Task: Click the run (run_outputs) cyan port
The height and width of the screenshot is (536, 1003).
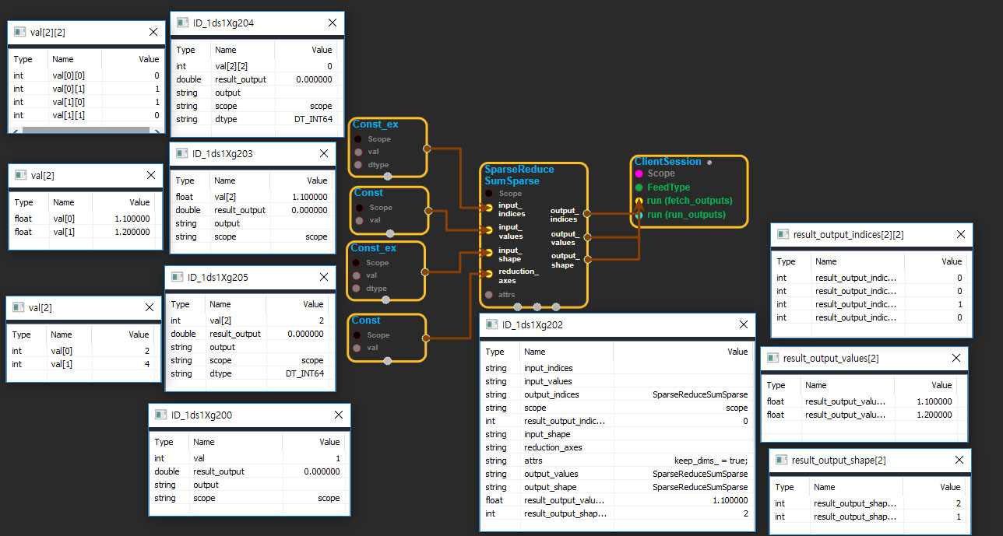Action: (639, 215)
